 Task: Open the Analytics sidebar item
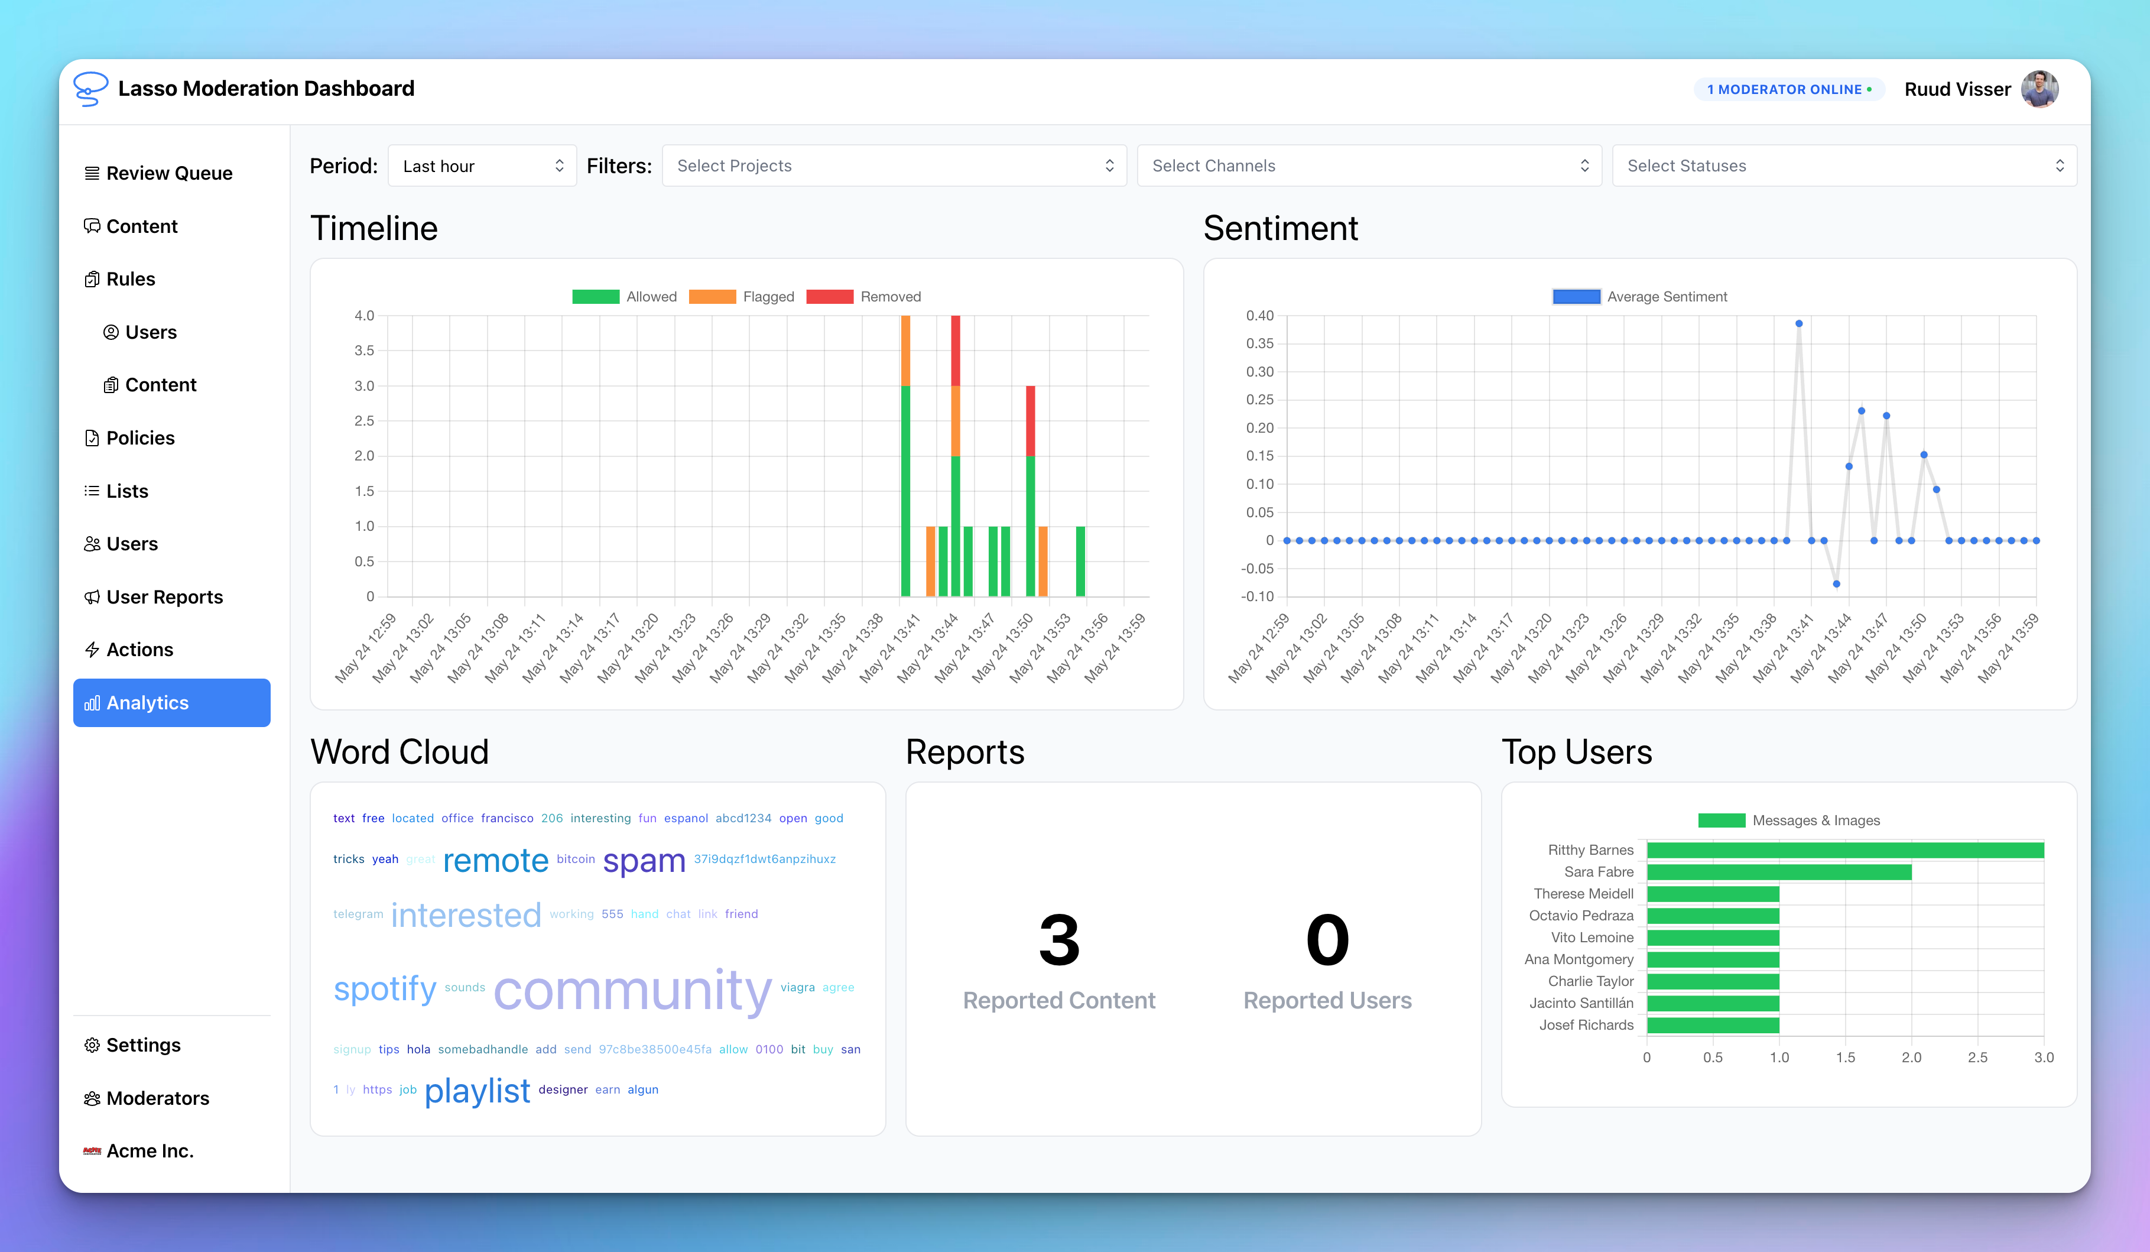[x=171, y=702]
